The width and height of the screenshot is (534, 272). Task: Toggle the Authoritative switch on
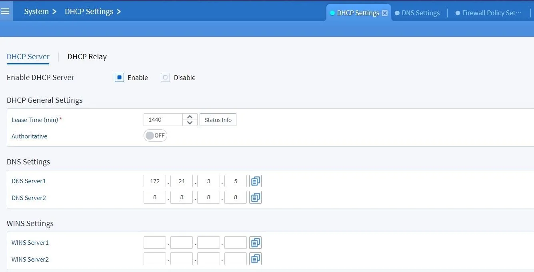click(x=155, y=135)
